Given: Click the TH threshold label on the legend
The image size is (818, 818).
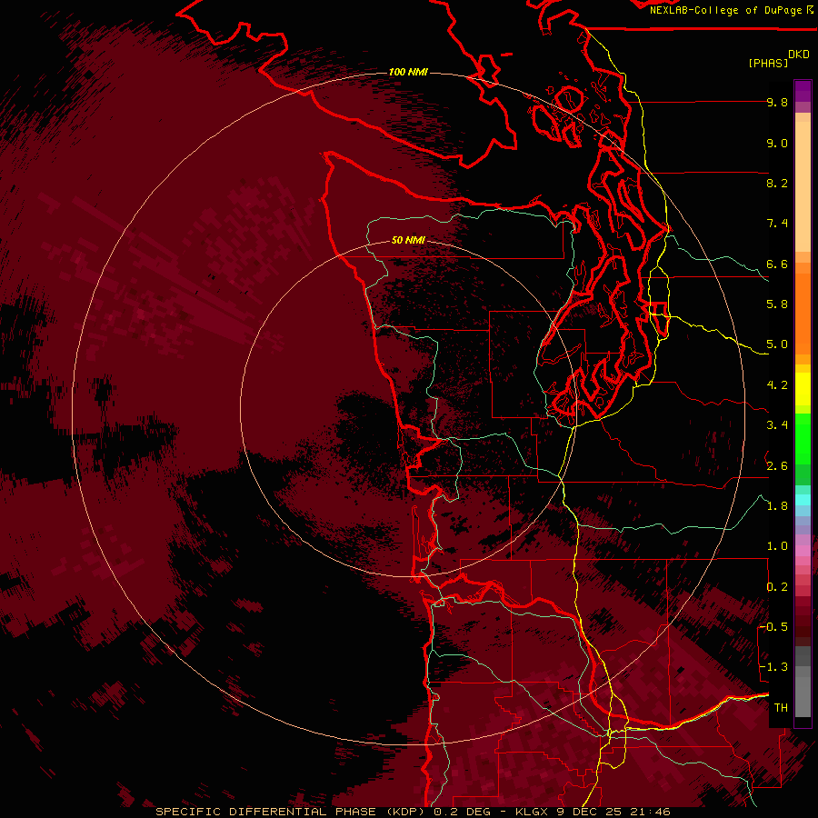Looking at the screenshot, I should point(781,708).
